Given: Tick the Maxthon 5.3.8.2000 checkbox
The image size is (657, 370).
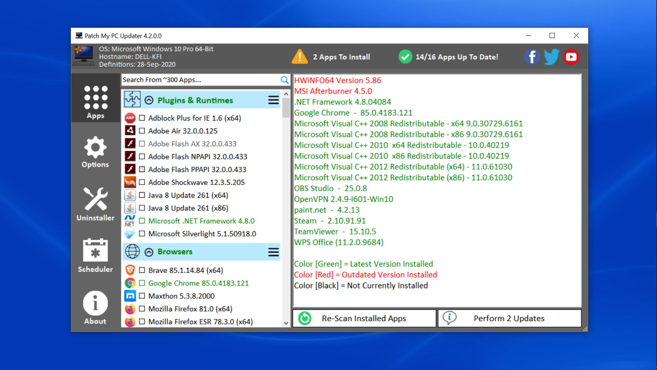Looking at the screenshot, I should (x=142, y=296).
